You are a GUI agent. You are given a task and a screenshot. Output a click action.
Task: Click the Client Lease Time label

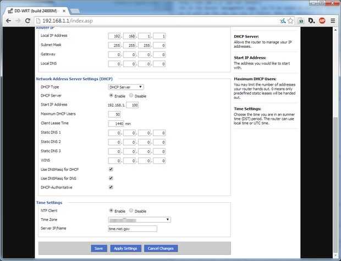click(x=54, y=123)
